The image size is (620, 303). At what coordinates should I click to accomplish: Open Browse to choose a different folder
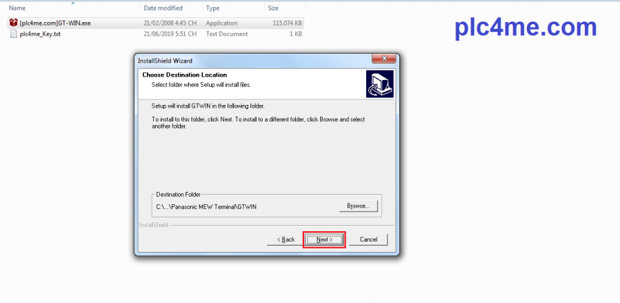pyautogui.click(x=358, y=206)
